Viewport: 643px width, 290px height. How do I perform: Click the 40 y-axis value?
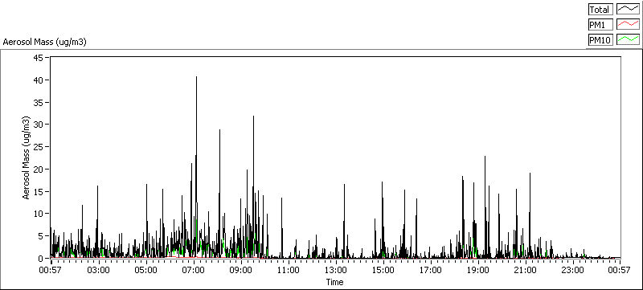click(39, 80)
